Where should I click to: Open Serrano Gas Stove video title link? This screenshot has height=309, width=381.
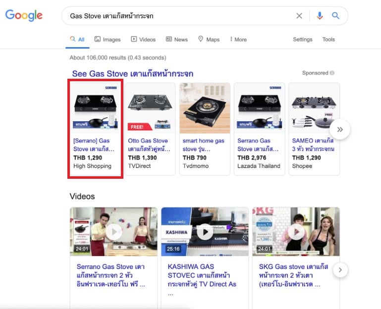pos(111,275)
